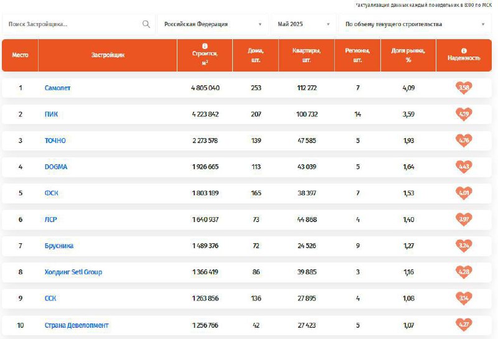Open the Май 2025 period dropdown
The image size is (498, 339).
pyautogui.click(x=304, y=24)
